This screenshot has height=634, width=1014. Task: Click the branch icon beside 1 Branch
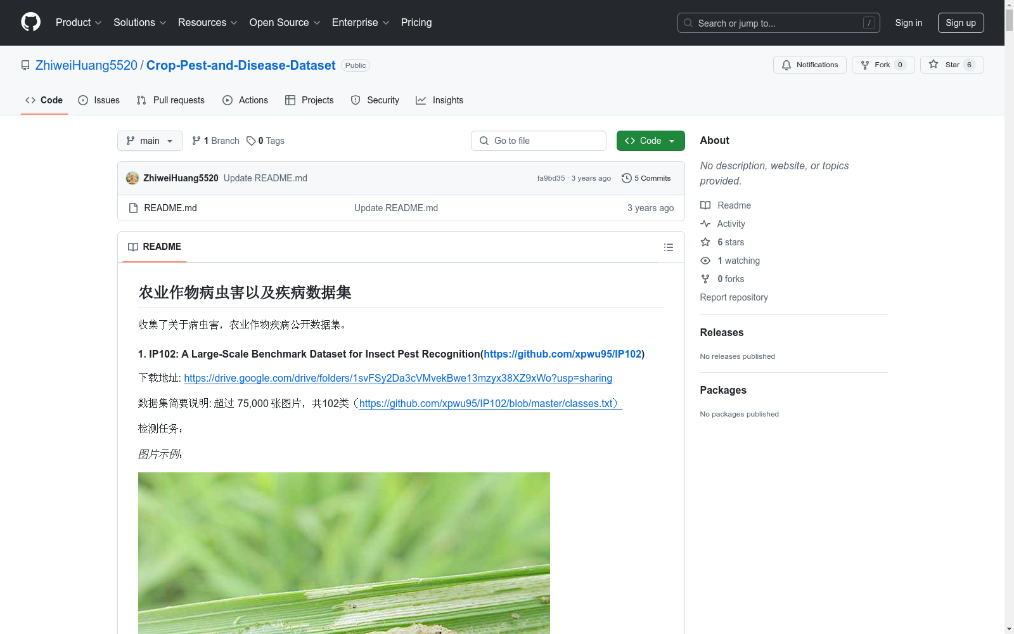[x=195, y=141]
